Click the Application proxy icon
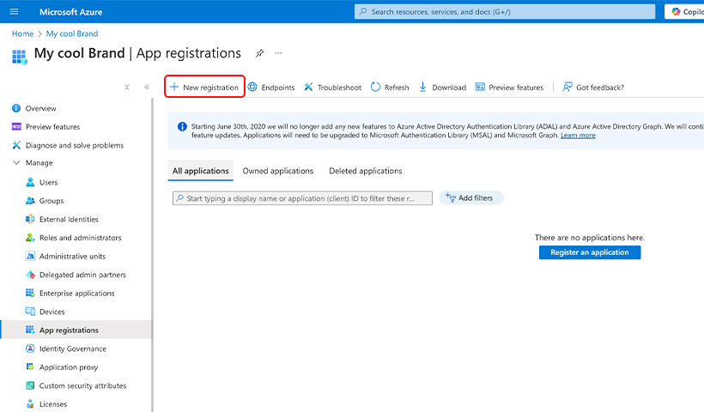The width and height of the screenshot is (704, 412). 30,367
